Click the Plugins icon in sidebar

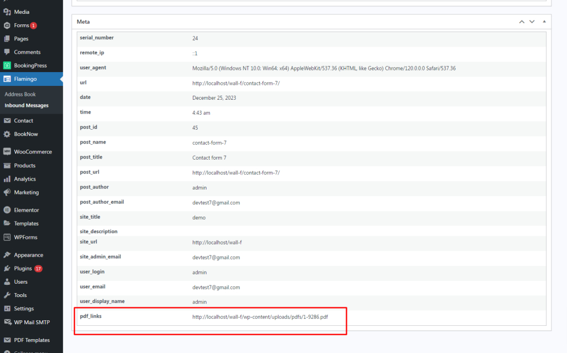[7, 268]
